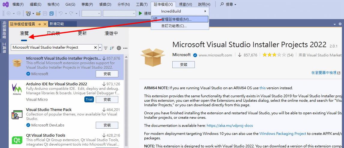Click the Arduino IDE extension logo
Viewport: 344px width, 148px height.
coord(17,89)
